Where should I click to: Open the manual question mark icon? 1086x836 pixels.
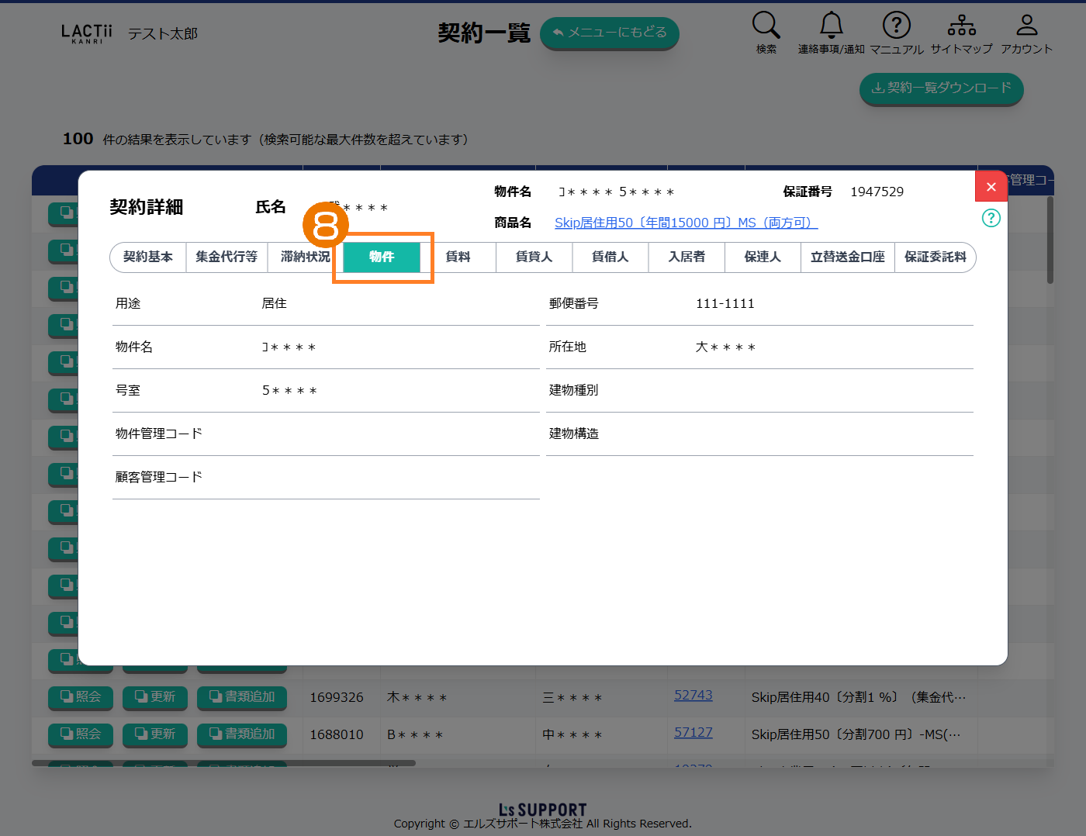[x=896, y=26]
